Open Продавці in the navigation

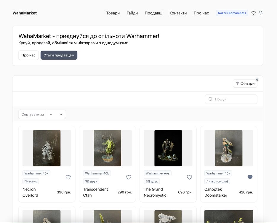click(153, 13)
